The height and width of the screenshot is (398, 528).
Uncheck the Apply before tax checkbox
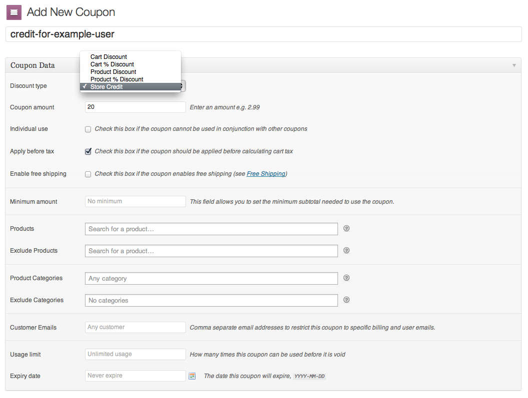(x=88, y=152)
